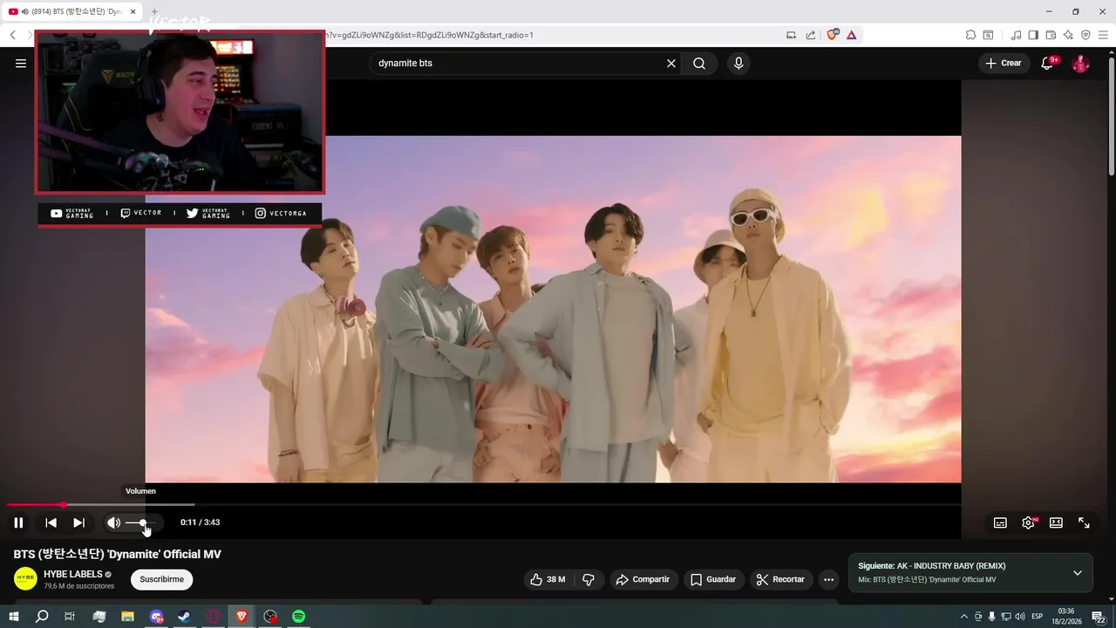Open Brave Shields lion icon

coord(832,35)
